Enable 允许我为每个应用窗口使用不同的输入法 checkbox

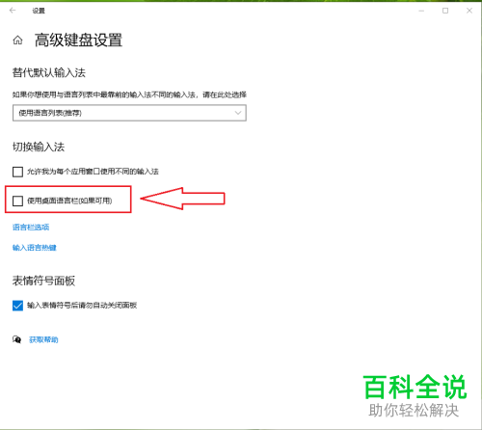tap(17, 172)
